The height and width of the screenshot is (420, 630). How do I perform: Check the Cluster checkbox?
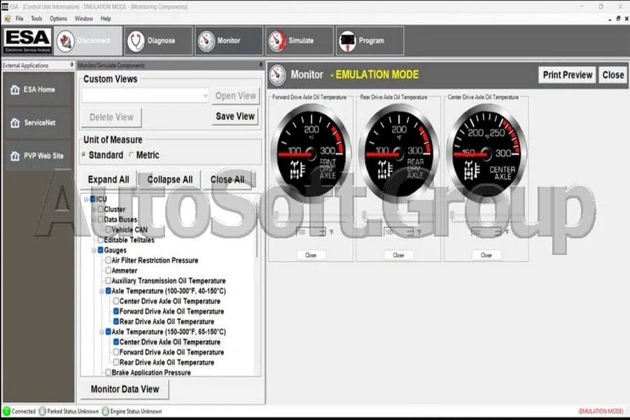100,209
